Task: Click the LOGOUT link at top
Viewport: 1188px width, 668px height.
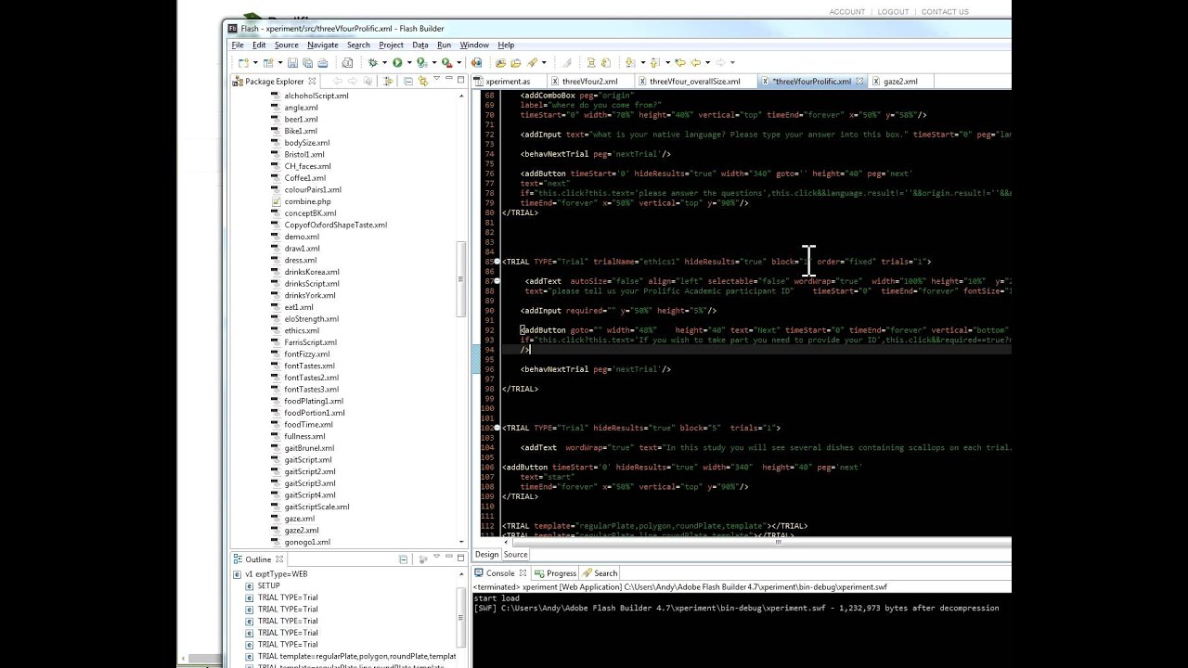Action: (x=893, y=12)
